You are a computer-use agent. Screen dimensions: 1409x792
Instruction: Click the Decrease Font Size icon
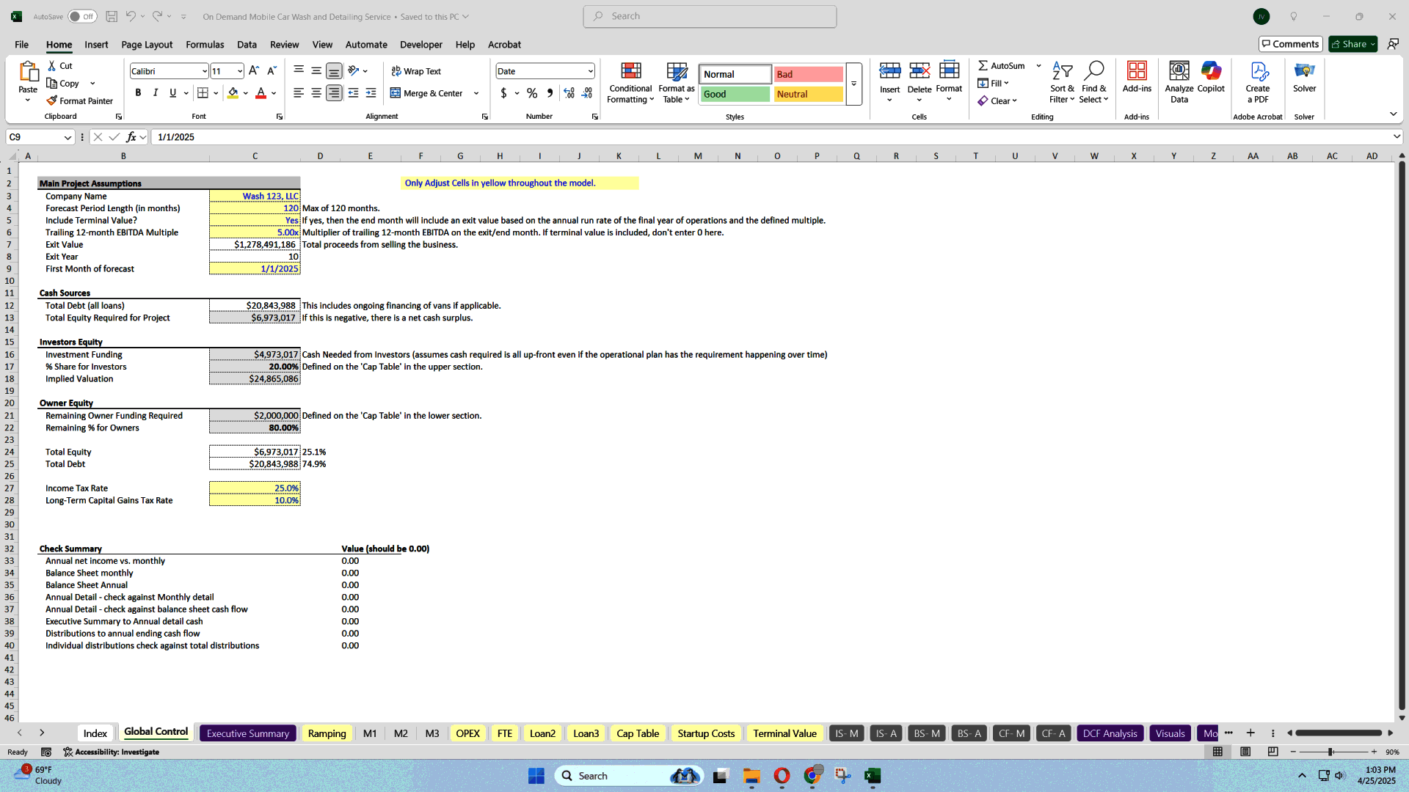272,71
